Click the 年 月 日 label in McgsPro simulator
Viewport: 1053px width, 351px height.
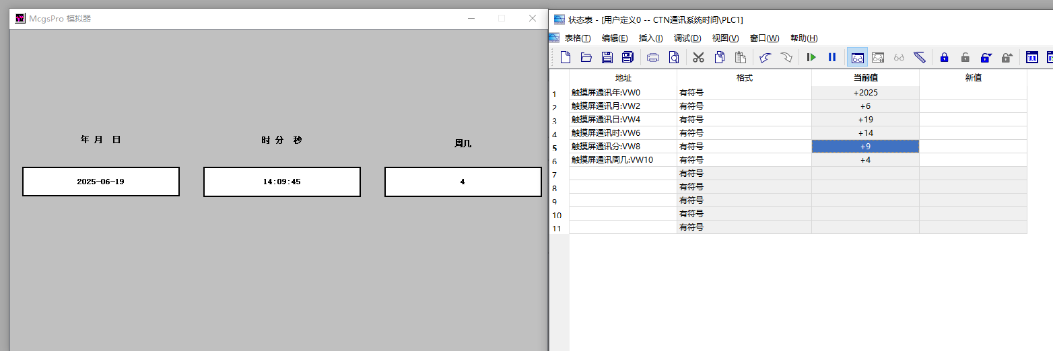pyautogui.click(x=100, y=140)
